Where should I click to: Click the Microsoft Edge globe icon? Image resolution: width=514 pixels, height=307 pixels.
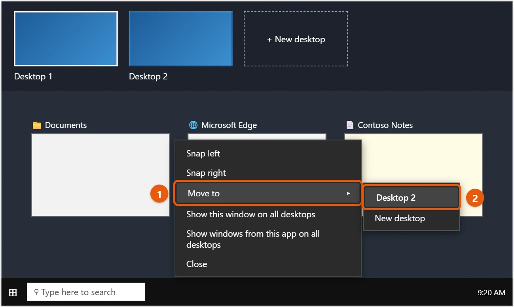[x=193, y=125]
